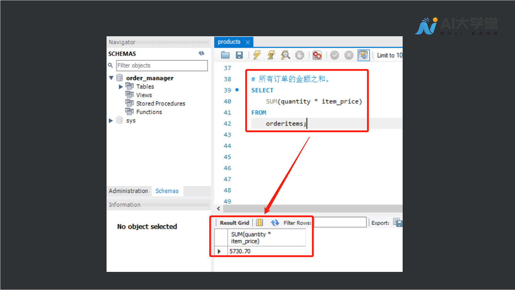Screen dimensions: 515x290
Task: Click the SELECT keyword on line 39
Action: pyautogui.click(x=262, y=90)
